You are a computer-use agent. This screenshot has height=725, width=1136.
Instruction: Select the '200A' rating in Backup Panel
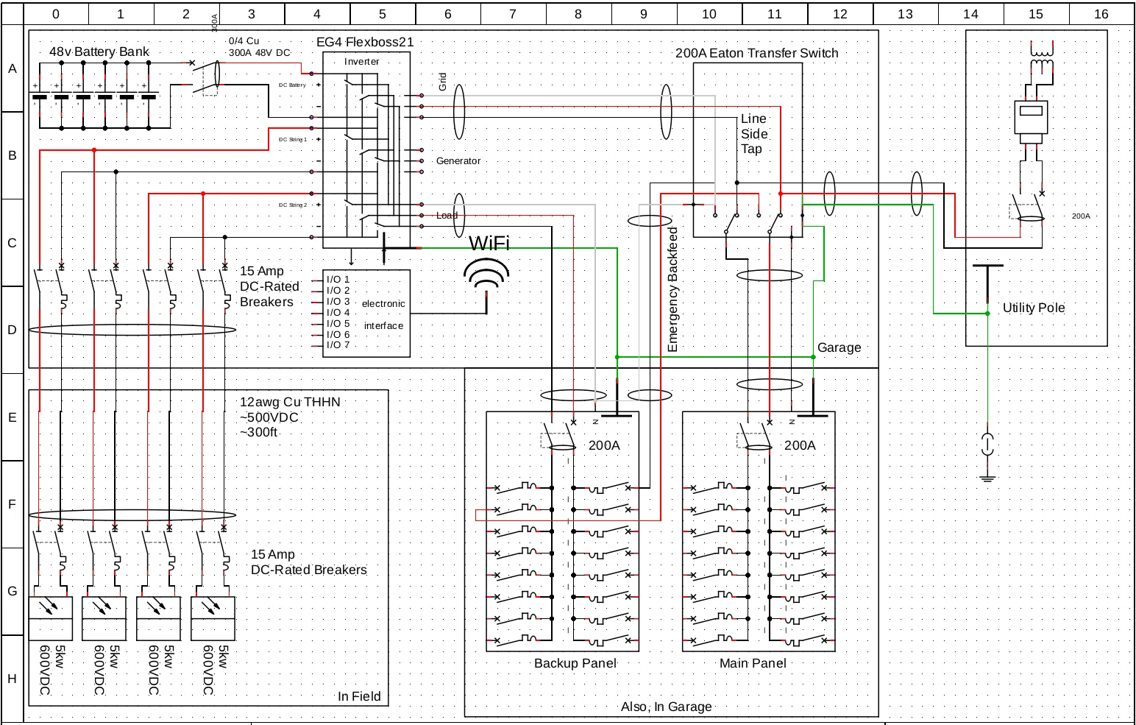(x=604, y=445)
